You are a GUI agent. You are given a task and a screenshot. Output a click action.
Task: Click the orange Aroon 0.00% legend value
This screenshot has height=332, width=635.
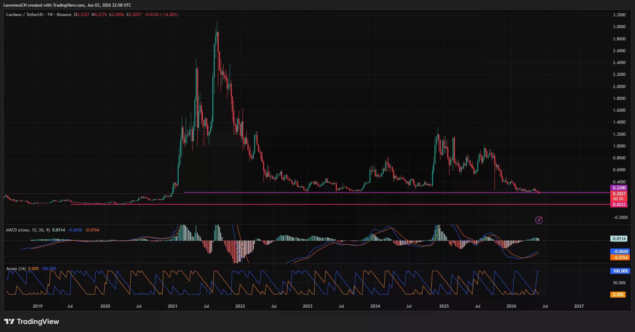pyautogui.click(x=34, y=269)
